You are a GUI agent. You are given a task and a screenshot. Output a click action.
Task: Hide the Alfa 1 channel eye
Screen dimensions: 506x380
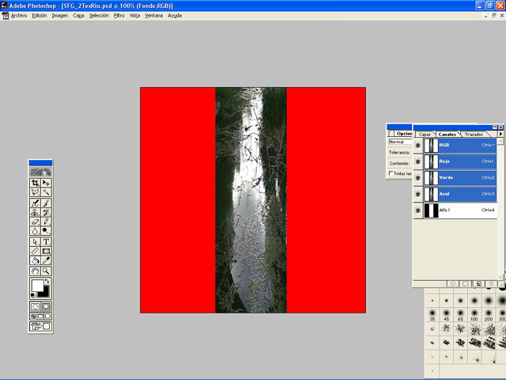tap(418, 211)
